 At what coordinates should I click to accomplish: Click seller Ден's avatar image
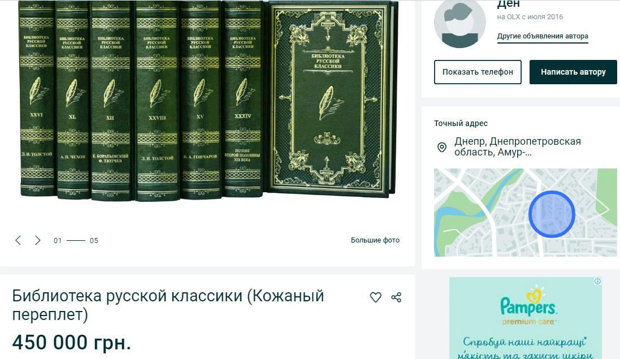460,24
